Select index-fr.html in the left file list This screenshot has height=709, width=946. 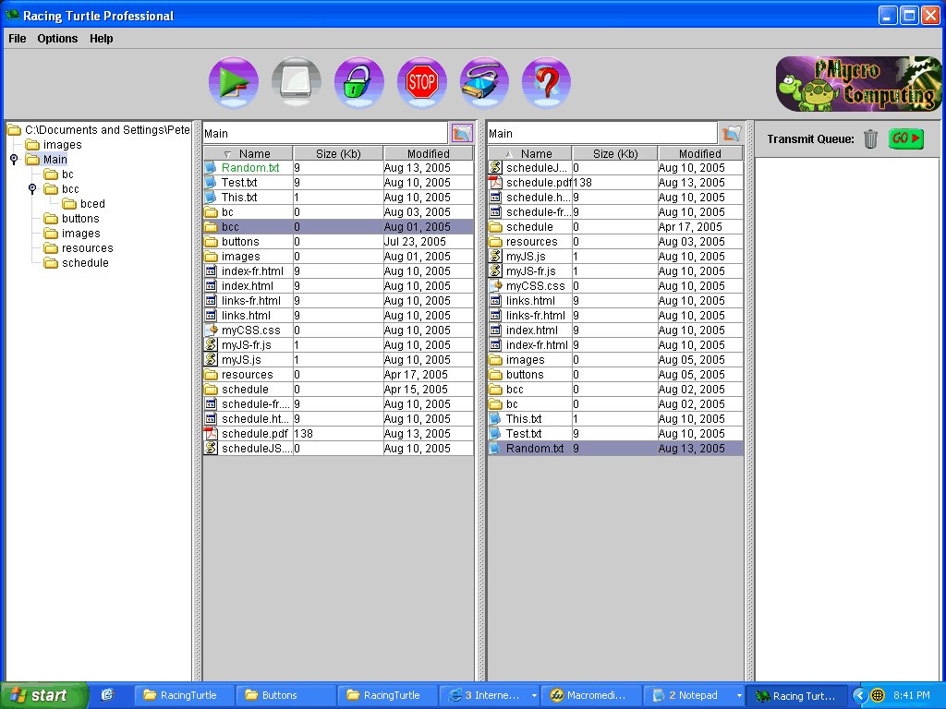coord(338,270)
